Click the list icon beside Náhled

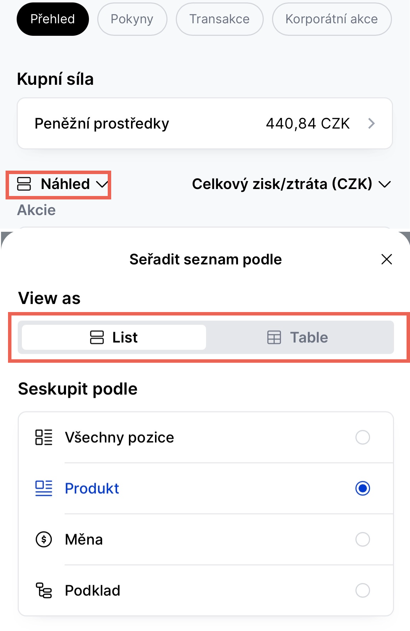click(x=24, y=184)
